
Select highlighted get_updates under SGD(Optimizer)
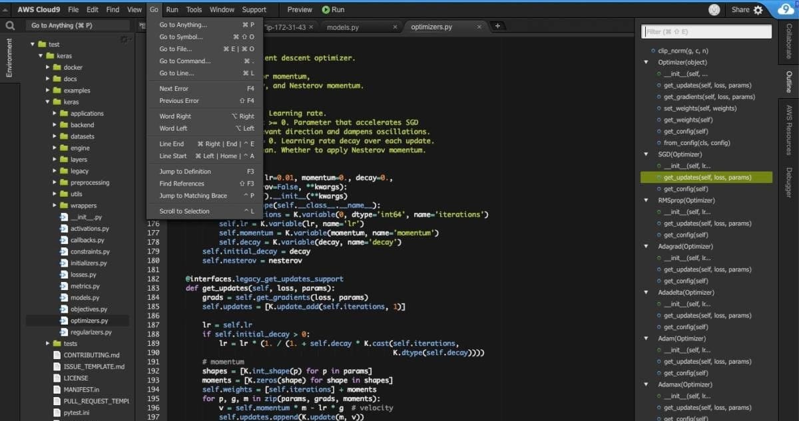(x=706, y=178)
